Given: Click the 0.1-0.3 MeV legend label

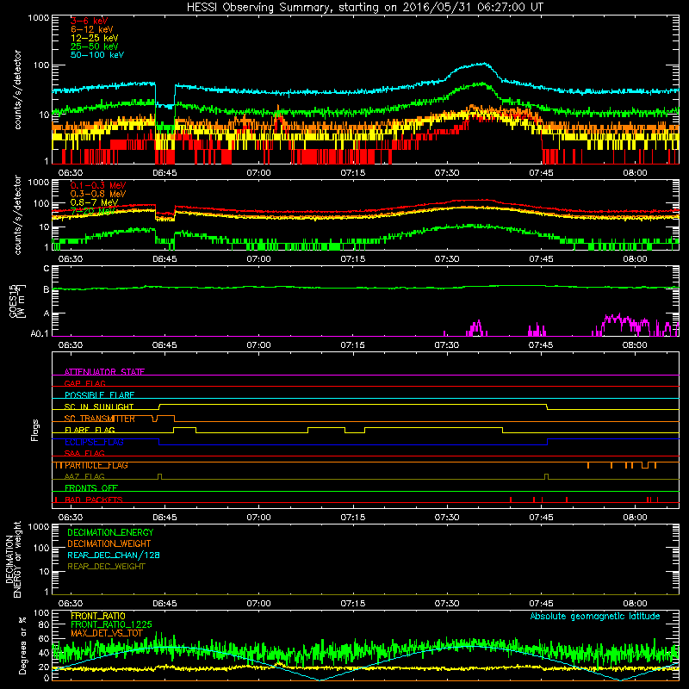Looking at the screenshot, I should [98, 185].
